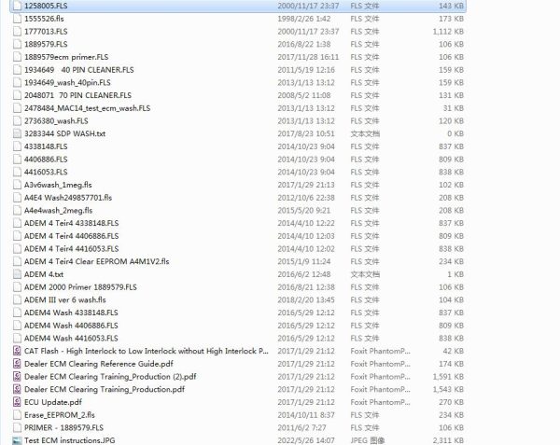Click the JPEG type cell
This screenshot has width=560, height=445.
pos(368,440)
